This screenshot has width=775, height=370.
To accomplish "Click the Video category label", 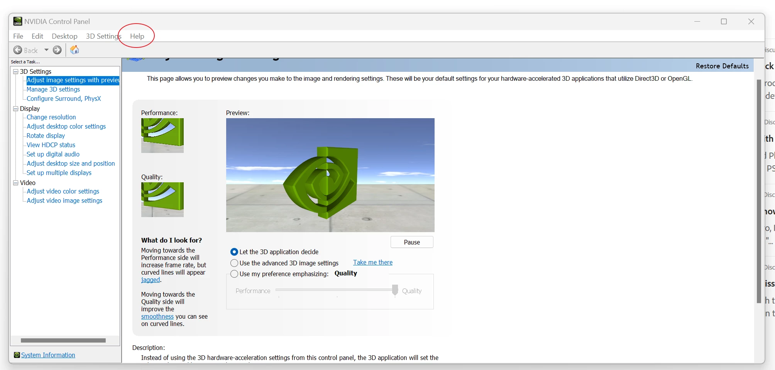I will (28, 183).
